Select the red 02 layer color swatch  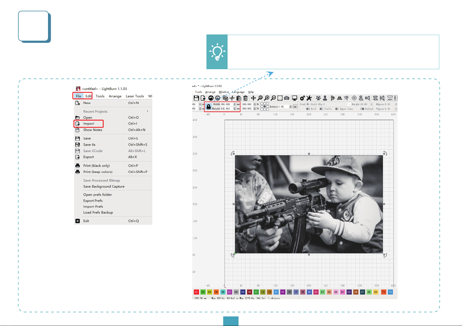pos(196,292)
